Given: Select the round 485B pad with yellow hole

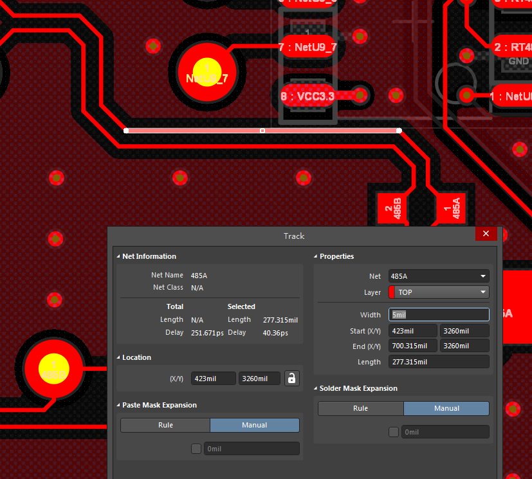Looking at the screenshot, I should click(54, 369).
